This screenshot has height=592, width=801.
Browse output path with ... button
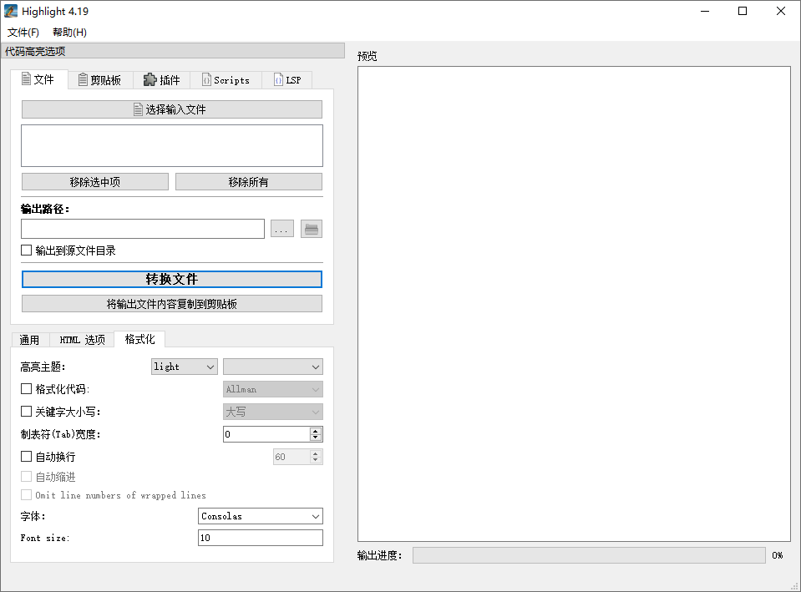click(282, 229)
